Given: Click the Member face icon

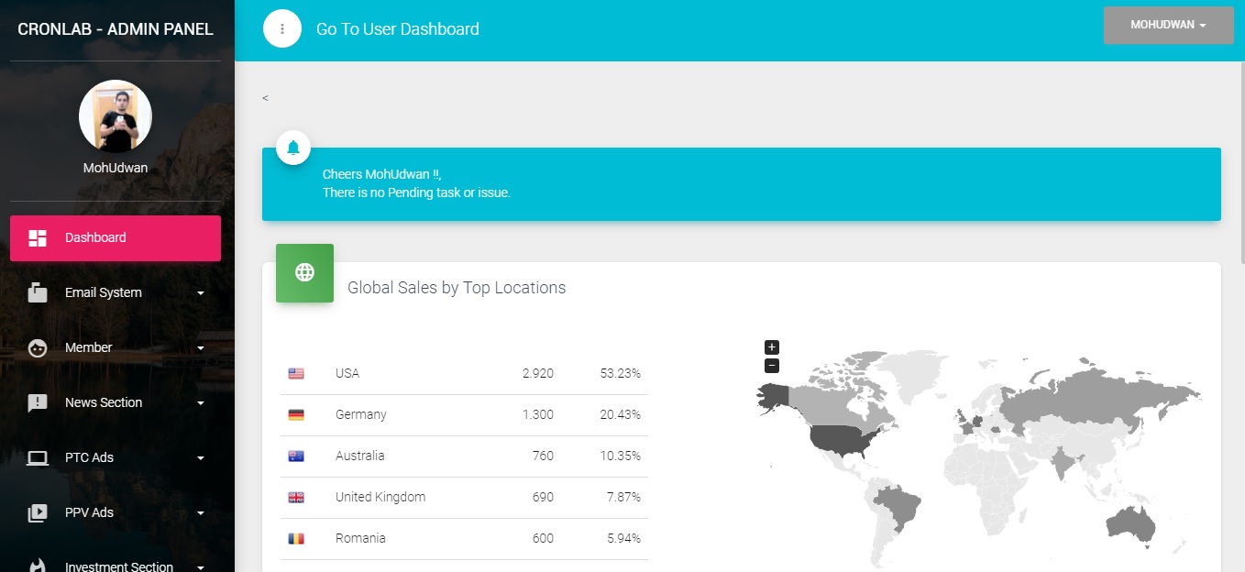Looking at the screenshot, I should [38, 348].
